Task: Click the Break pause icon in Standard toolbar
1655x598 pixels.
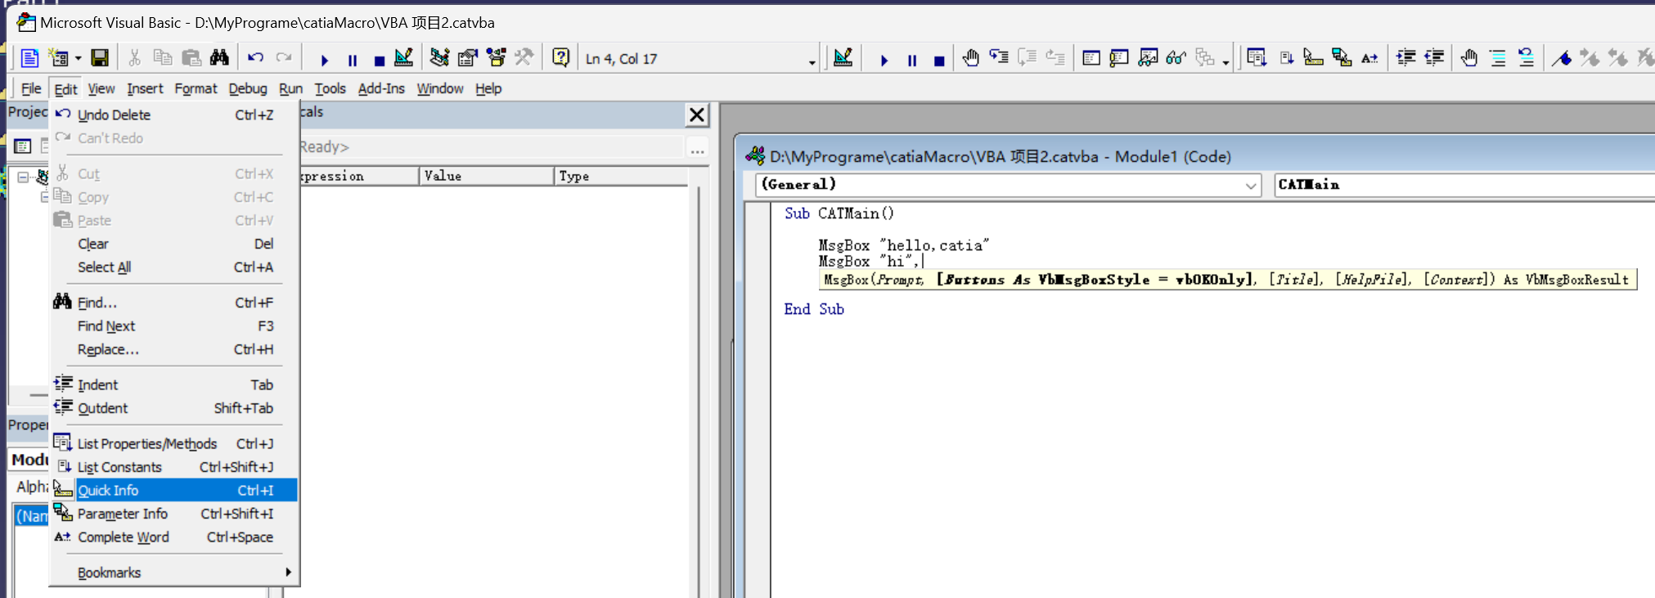Action: point(353,60)
